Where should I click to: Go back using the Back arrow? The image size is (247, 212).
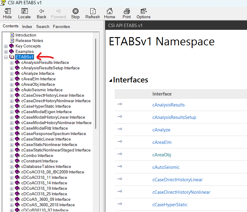pyautogui.click(x=41, y=13)
